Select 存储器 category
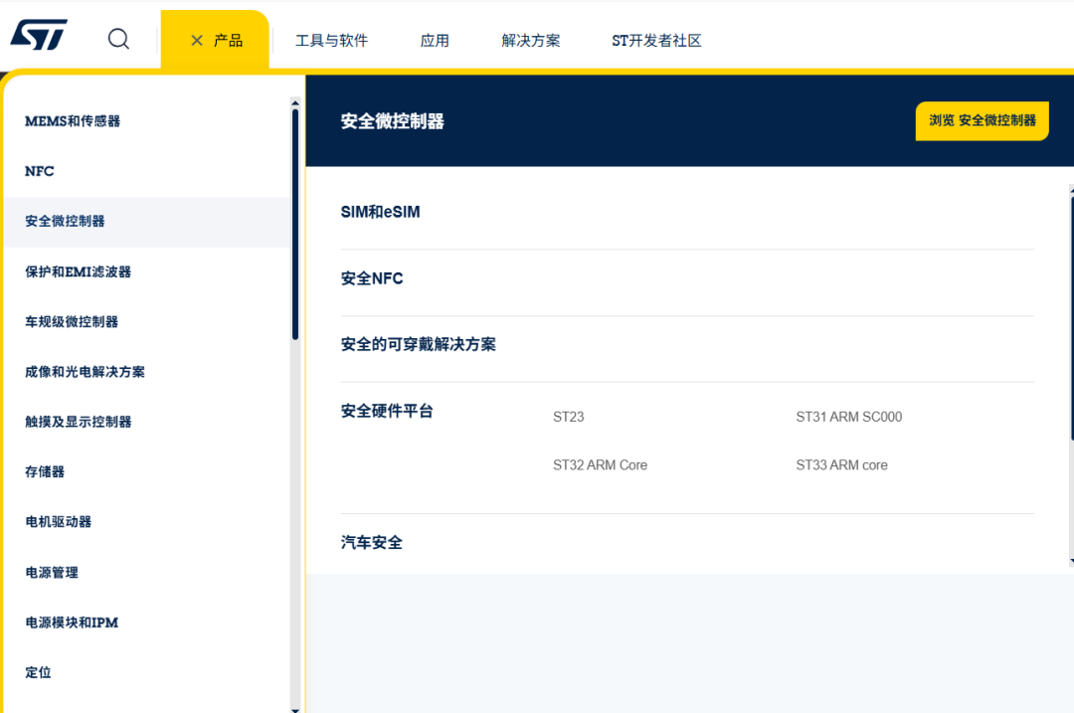Screen dimensions: 1074x713 [x=45, y=472]
